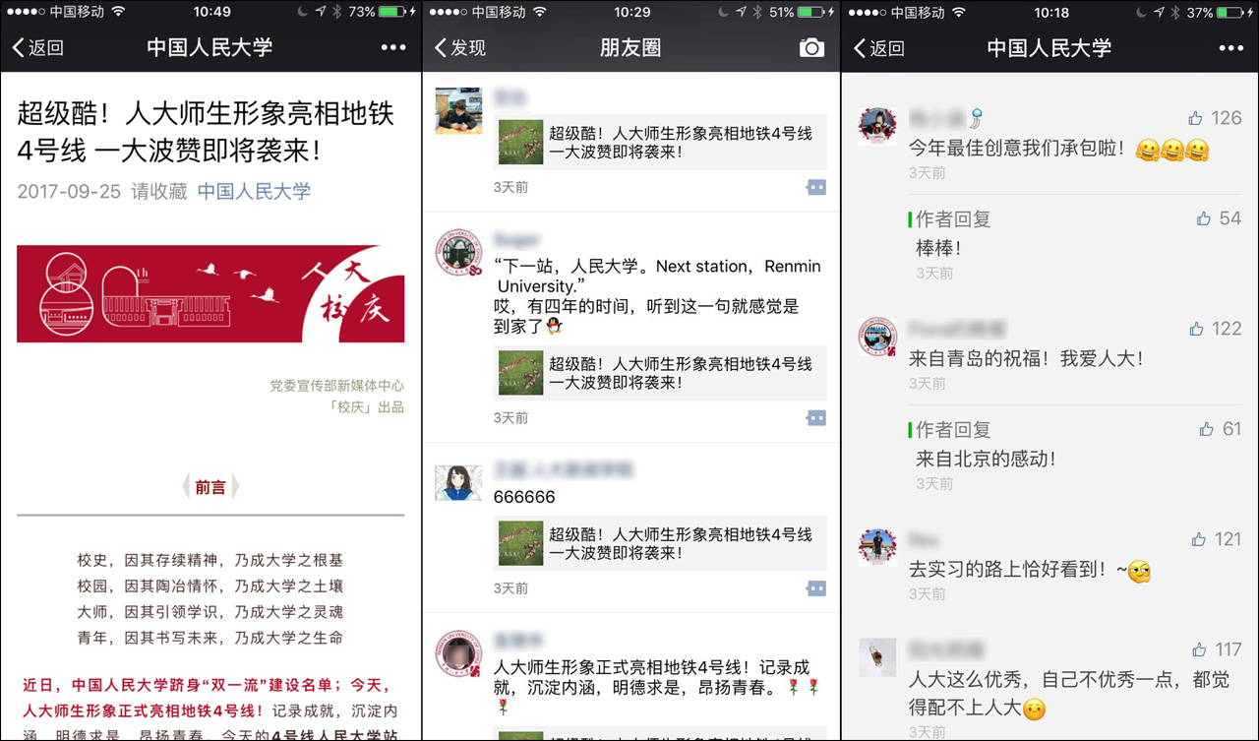Like the comment with 126 likes
1259x741 pixels.
tap(1195, 118)
